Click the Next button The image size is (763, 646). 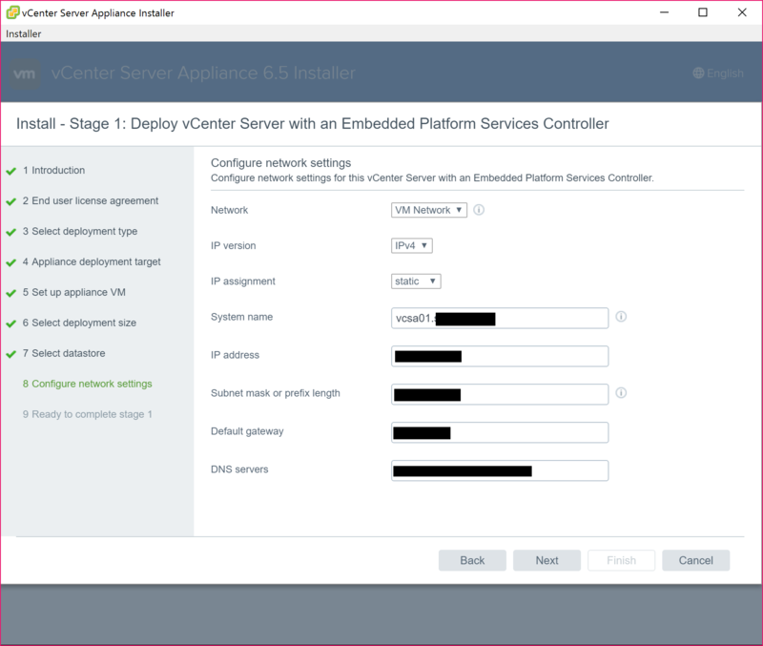pos(546,560)
